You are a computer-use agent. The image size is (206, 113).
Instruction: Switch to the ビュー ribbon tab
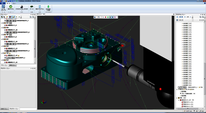(14, 3)
